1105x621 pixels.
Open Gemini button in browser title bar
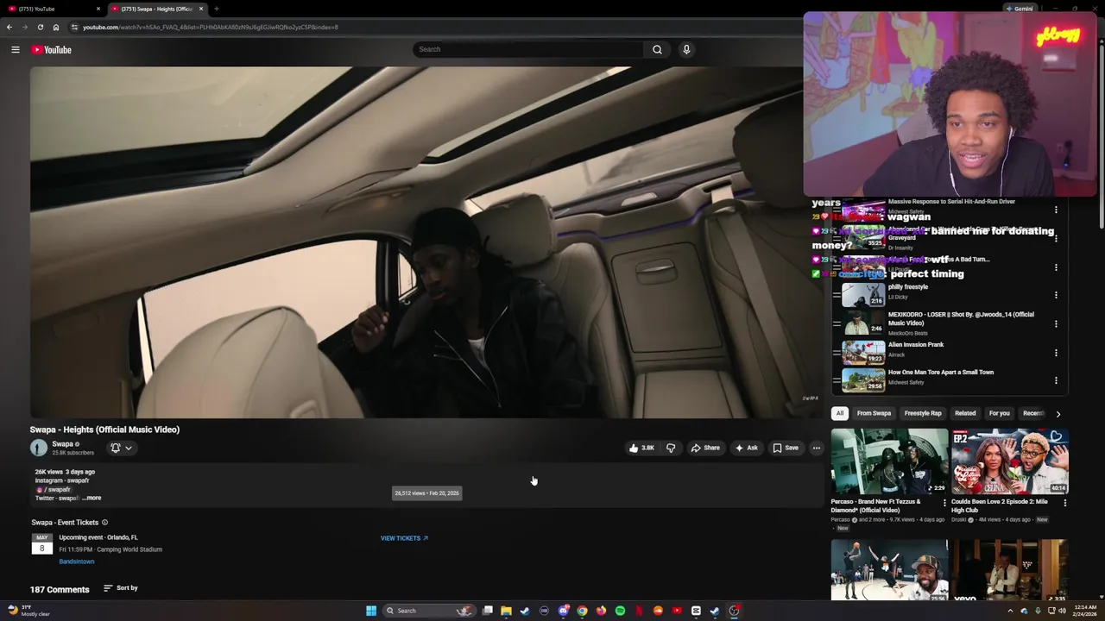click(x=1019, y=9)
